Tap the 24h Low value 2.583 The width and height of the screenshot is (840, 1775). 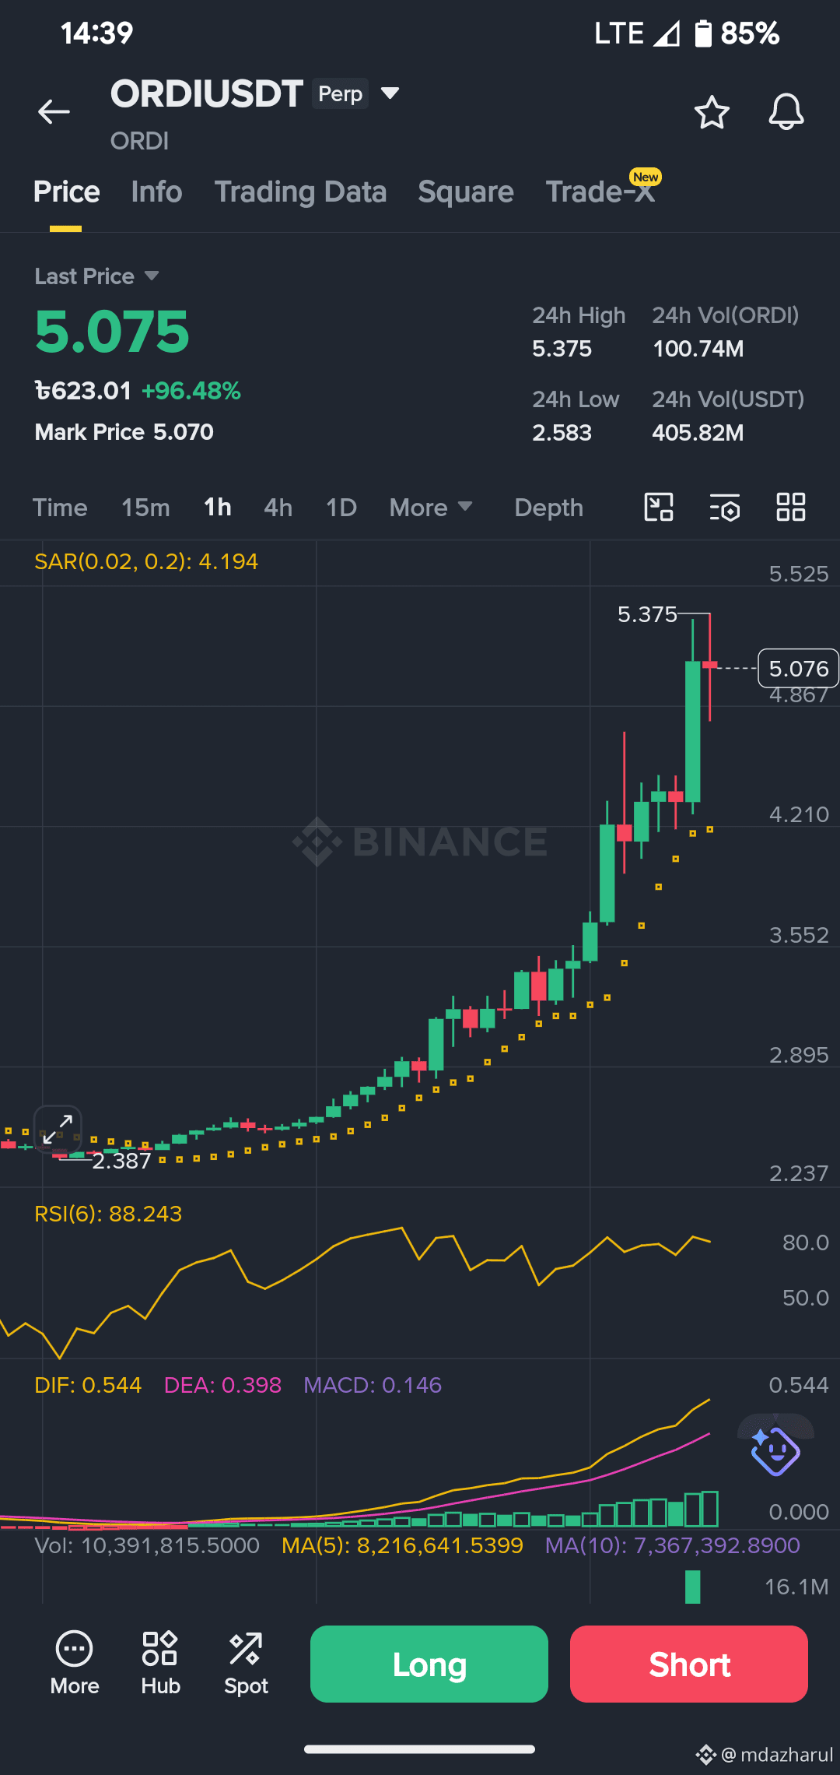point(562,433)
